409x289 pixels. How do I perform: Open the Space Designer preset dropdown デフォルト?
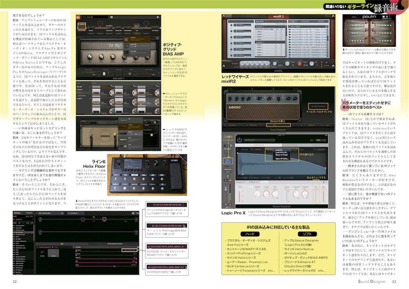pyautogui.click(x=259, y=140)
